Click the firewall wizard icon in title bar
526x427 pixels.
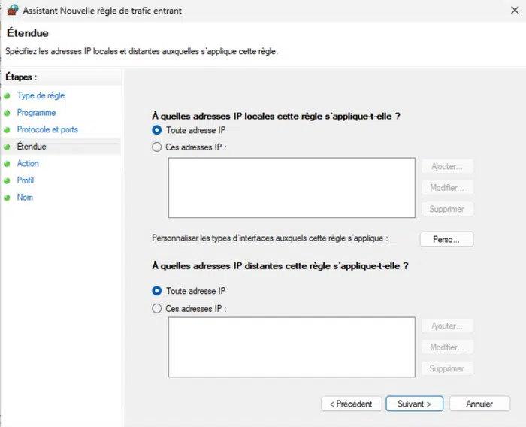click(x=12, y=11)
